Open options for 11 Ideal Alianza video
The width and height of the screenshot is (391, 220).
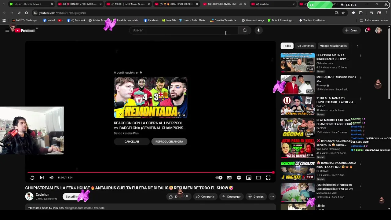click(361, 98)
